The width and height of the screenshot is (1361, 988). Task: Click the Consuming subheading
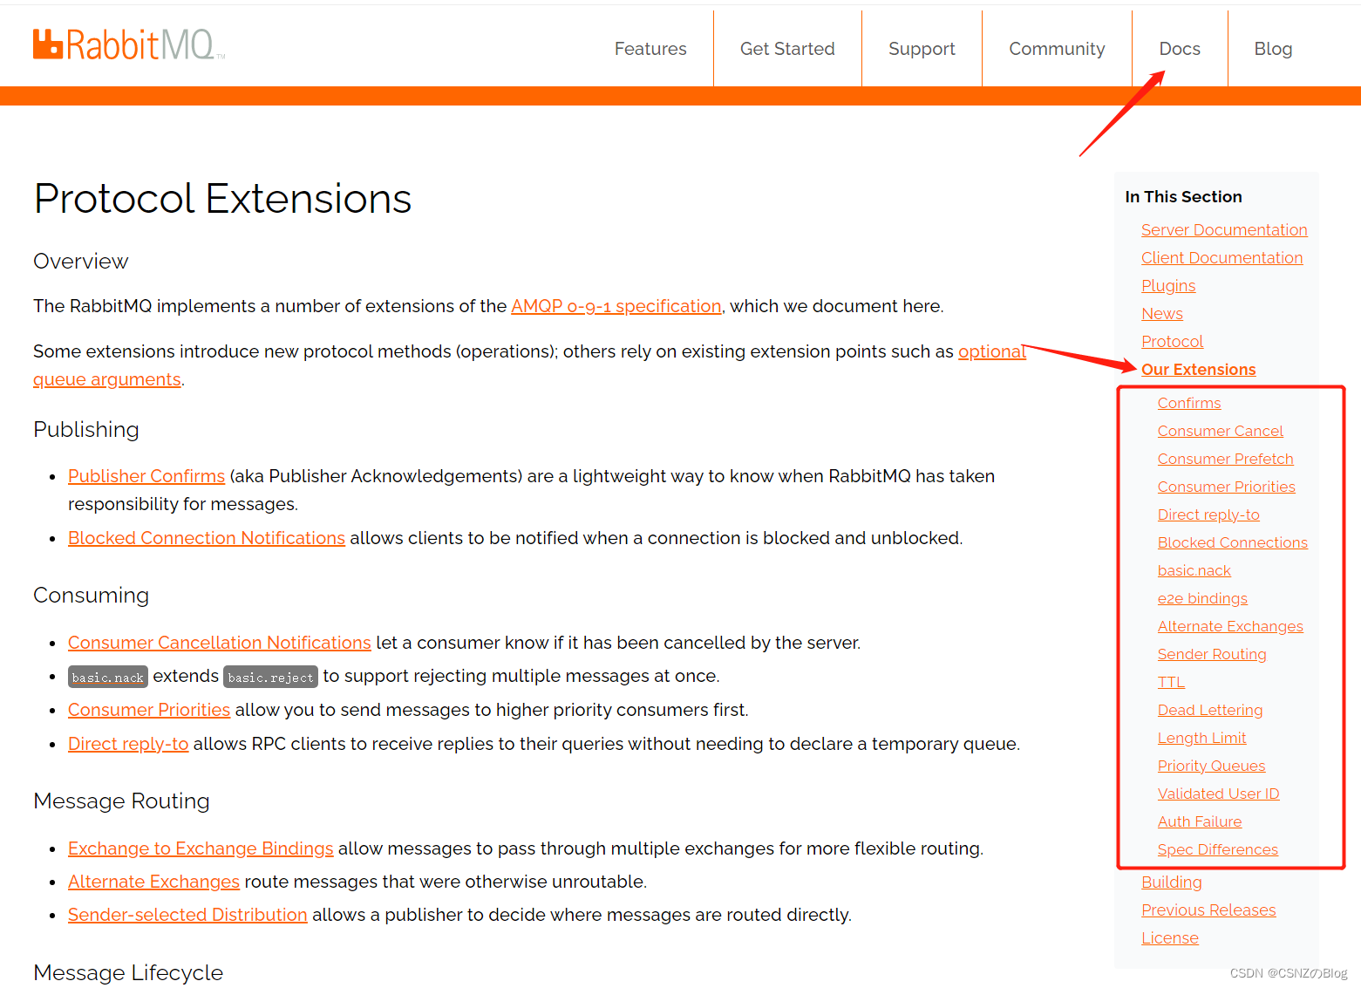point(92,596)
